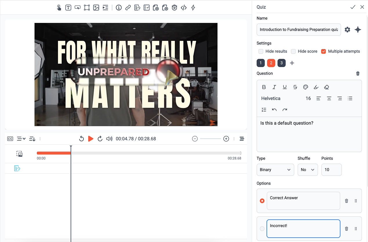Insert an image element
The image size is (368, 242).
pos(96,8)
